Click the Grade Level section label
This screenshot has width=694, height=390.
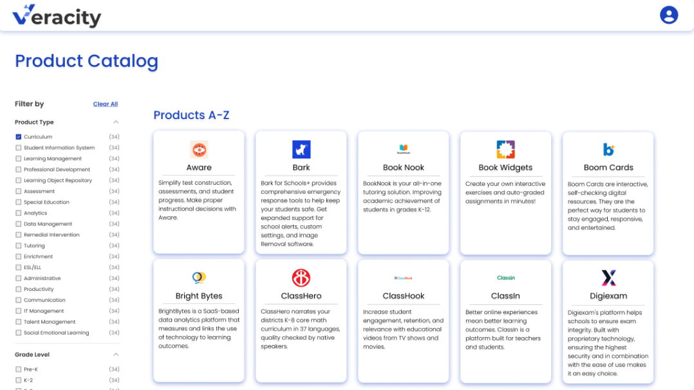tap(32, 355)
